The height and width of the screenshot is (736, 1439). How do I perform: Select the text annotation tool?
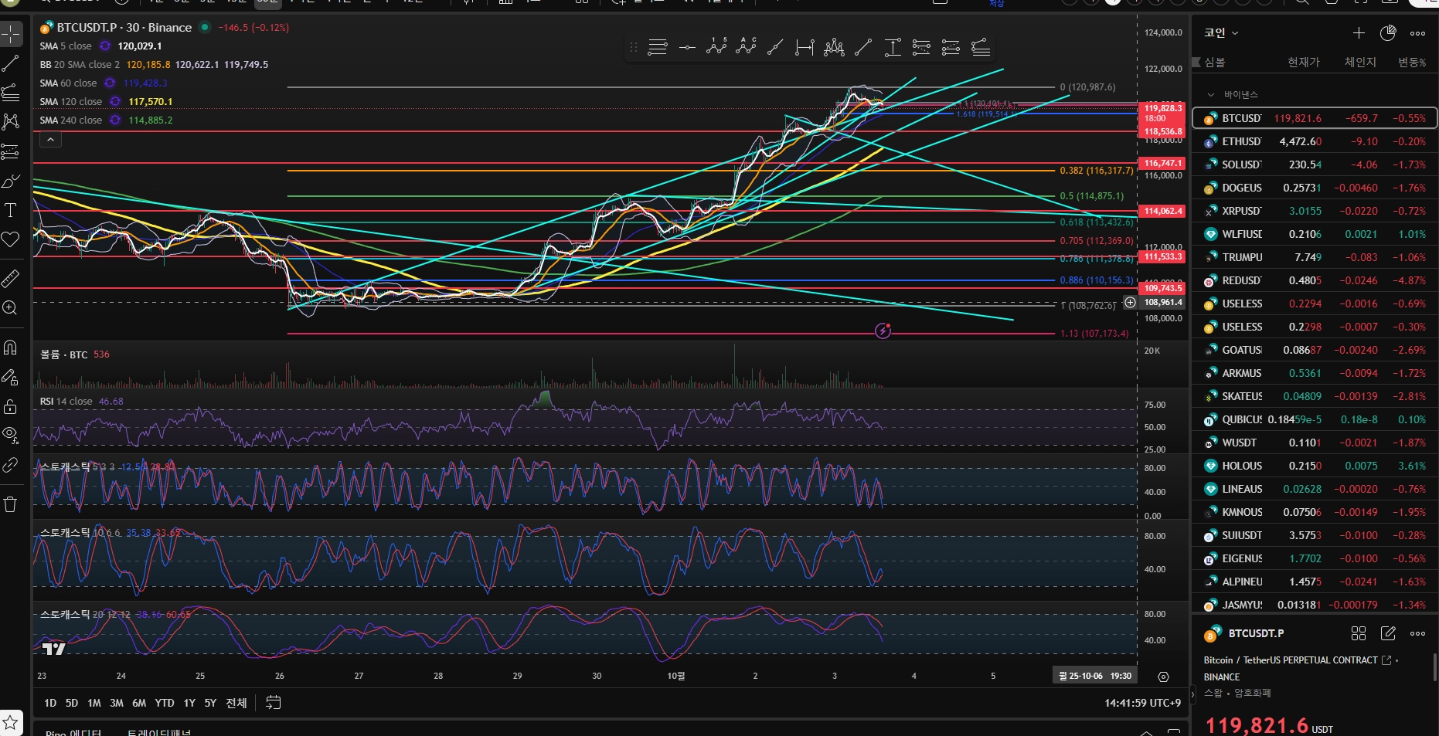click(x=11, y=210)
